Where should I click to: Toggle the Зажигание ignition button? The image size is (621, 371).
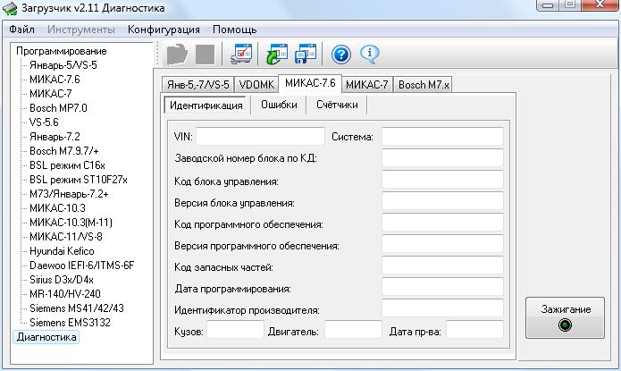tap(565, 317)
